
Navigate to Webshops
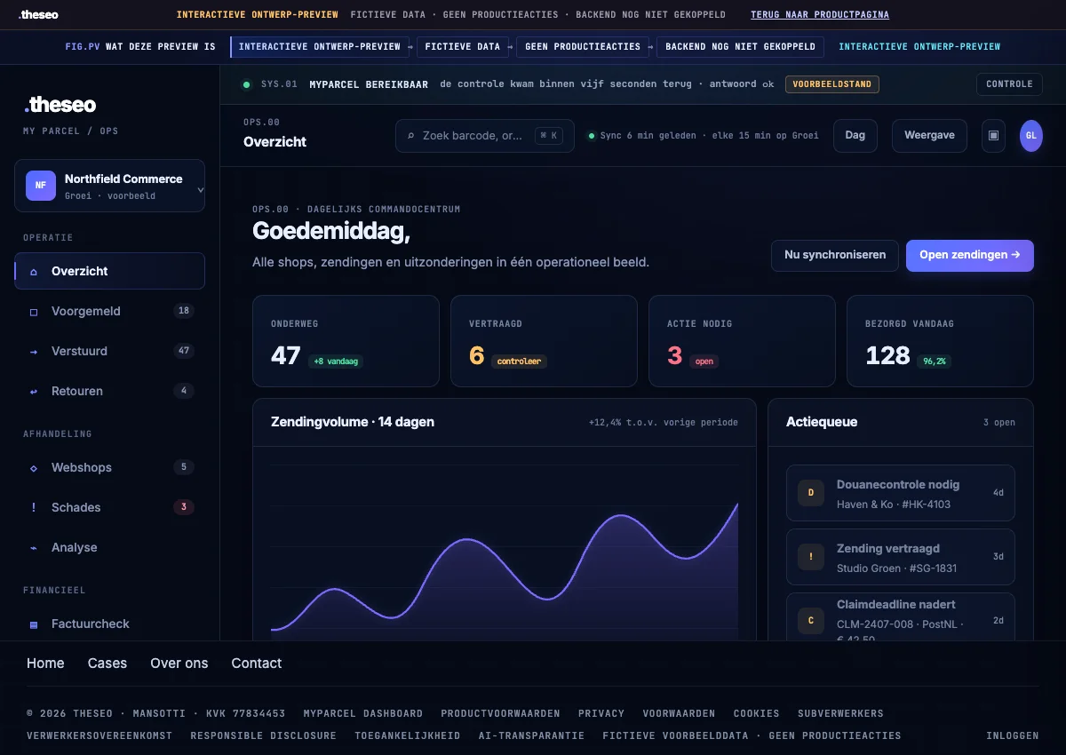[110, 468]
